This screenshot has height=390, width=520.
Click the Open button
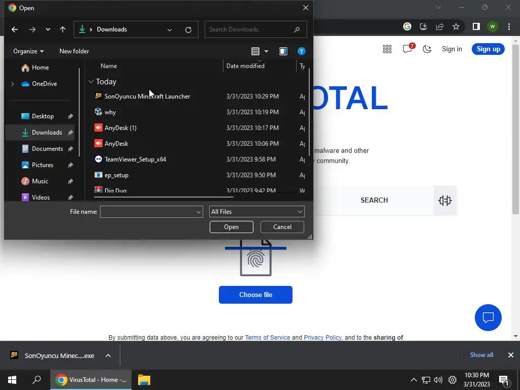coord(231,227)
